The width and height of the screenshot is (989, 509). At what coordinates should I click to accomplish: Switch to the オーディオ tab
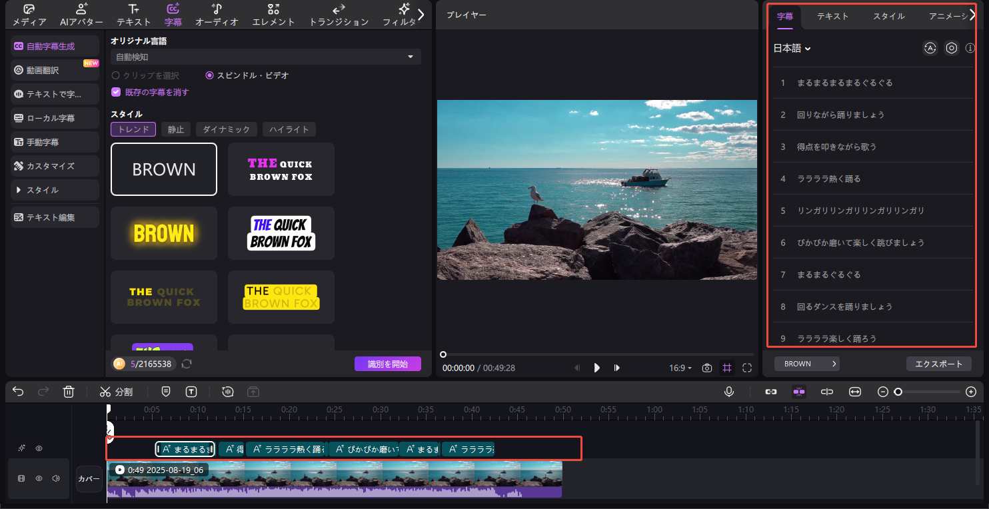[x=217, y=15]
